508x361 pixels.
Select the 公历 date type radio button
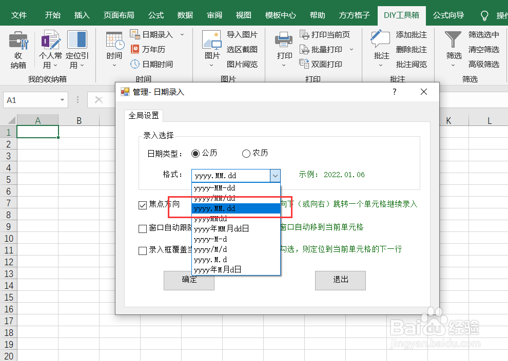(x=196, y=153)
